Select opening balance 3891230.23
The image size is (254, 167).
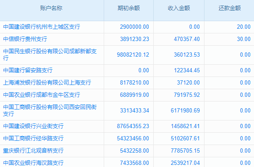[135, 39]
